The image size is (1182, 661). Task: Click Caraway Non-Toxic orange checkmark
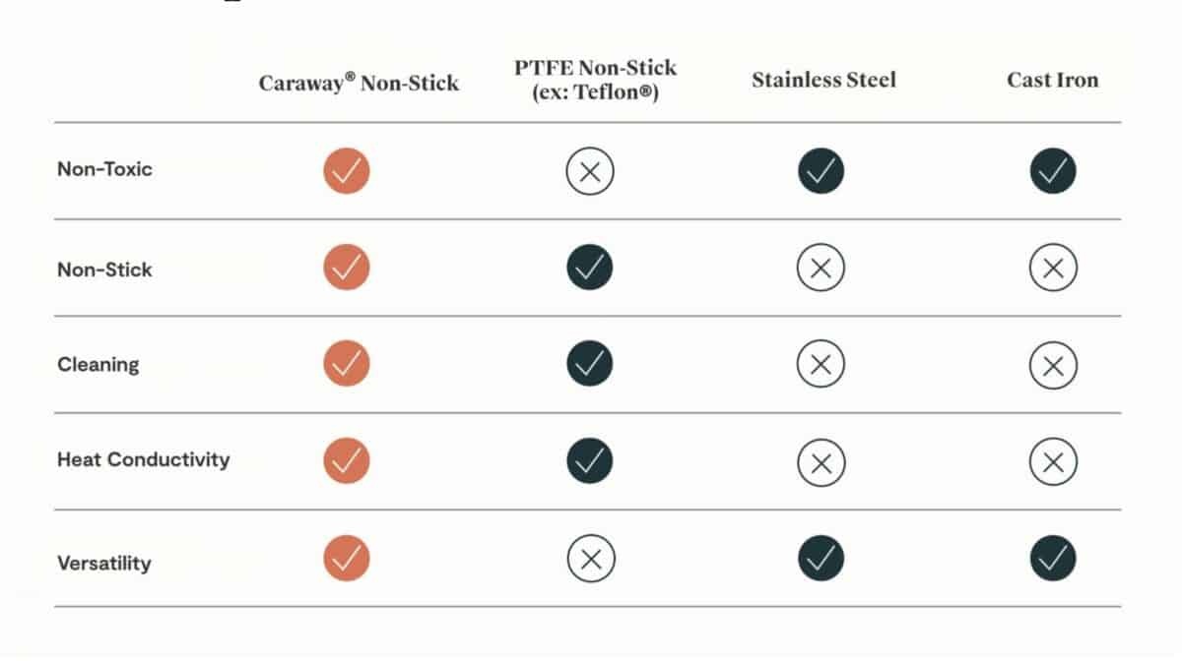pyautogui.click(x=346, y=171)
